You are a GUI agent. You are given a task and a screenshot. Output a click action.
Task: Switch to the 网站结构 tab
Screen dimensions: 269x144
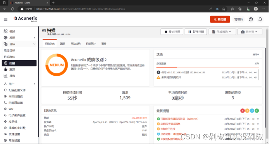click(x=75, y=43)
